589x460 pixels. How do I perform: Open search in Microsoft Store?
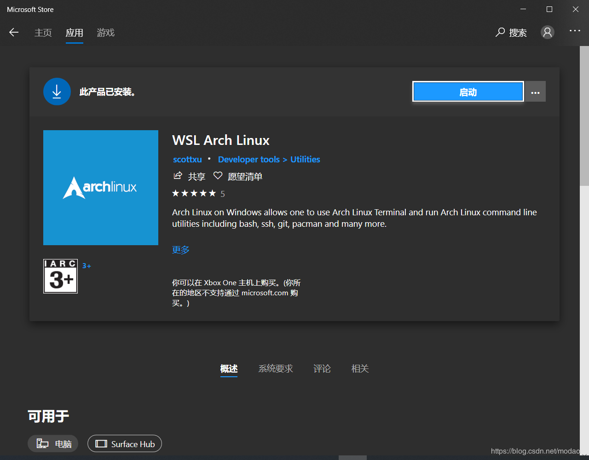(x=511, y=32)
